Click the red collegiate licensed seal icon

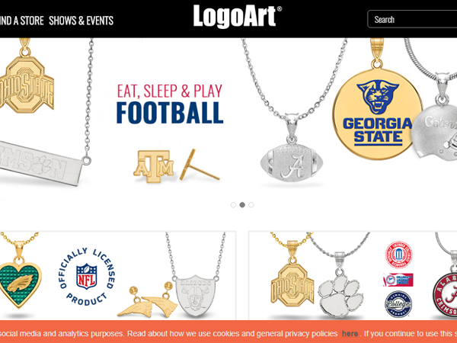coord(398,255)
